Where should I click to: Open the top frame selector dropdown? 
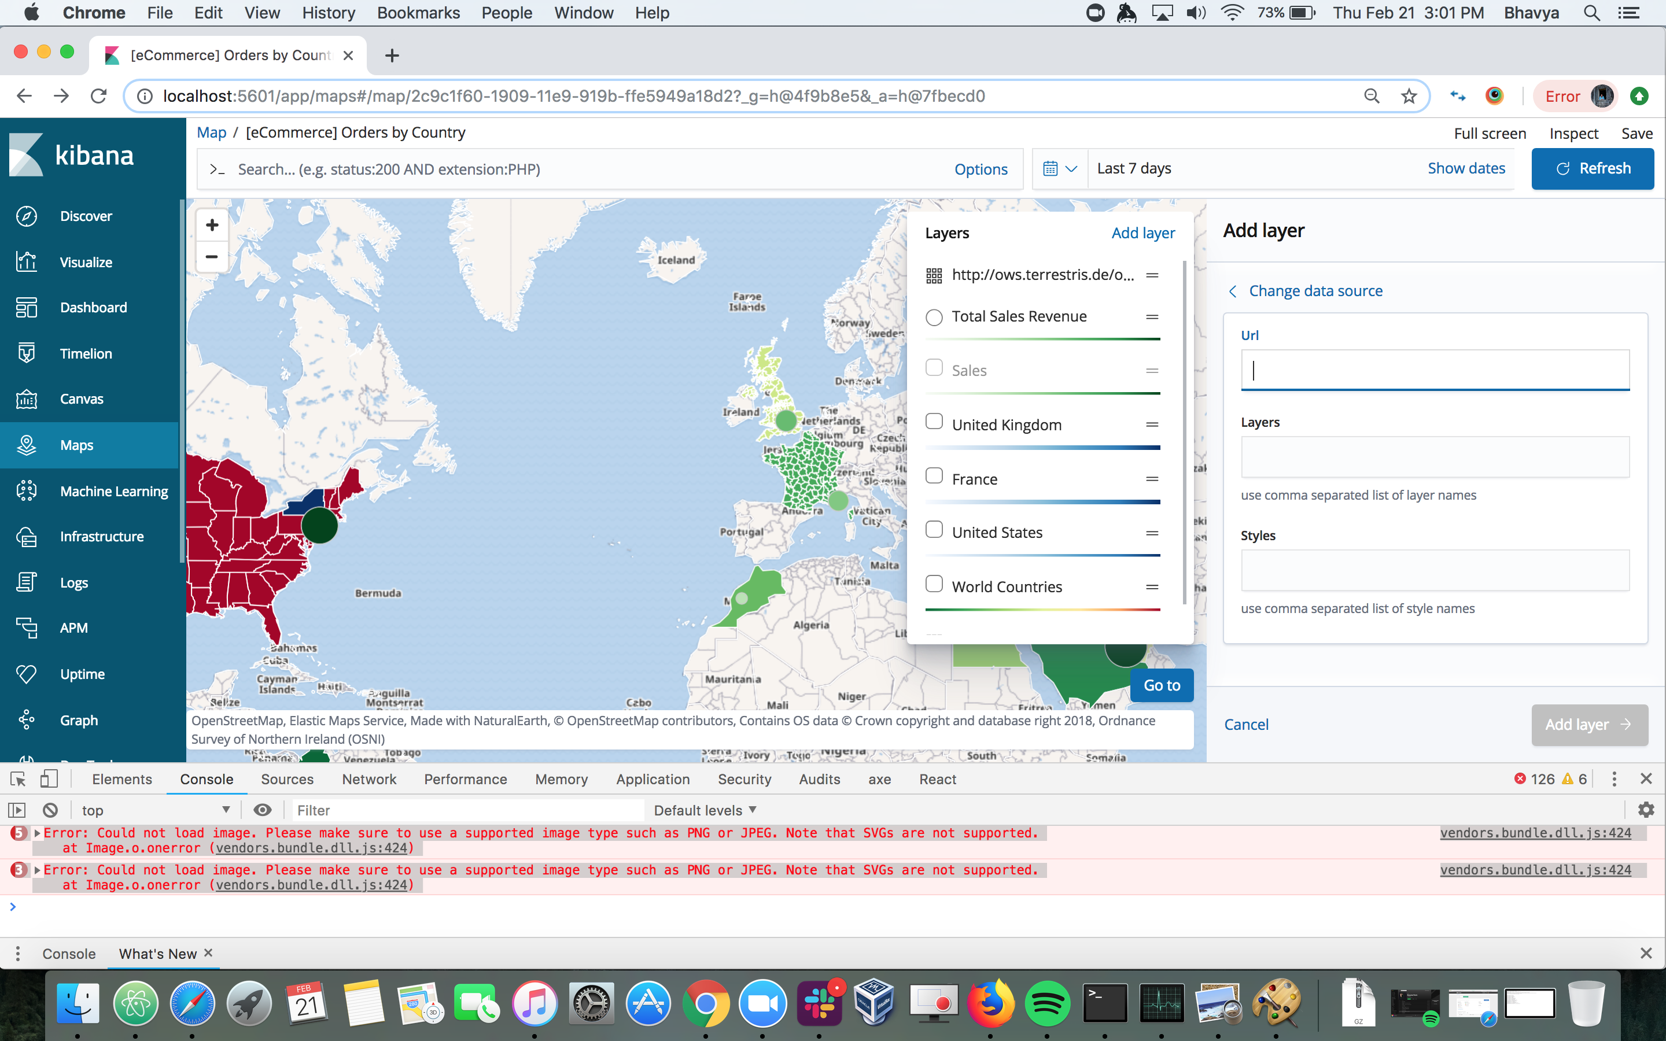click(x=155, y=810)
